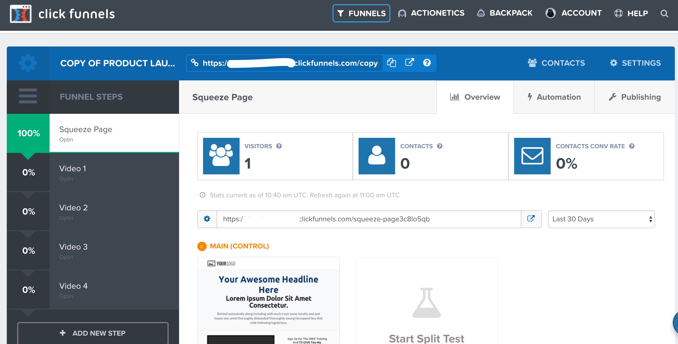Click Contacts Conv Rate help icon
The height and width of the screenshot is (344, 678).
[x=632, y=146]
